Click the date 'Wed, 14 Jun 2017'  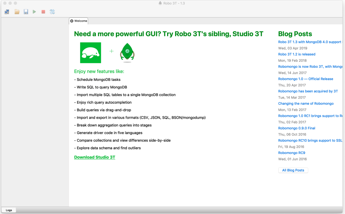click(x=292, y=73)
